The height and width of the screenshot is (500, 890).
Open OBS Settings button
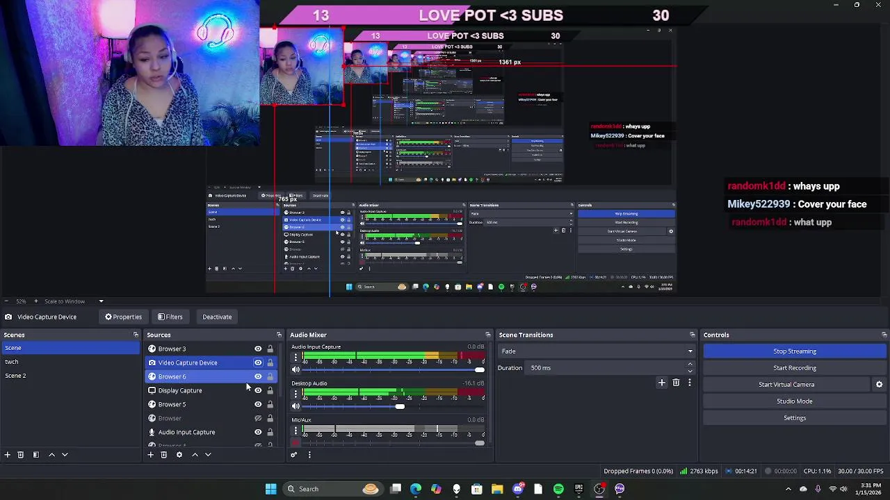(x=795, y=418)
